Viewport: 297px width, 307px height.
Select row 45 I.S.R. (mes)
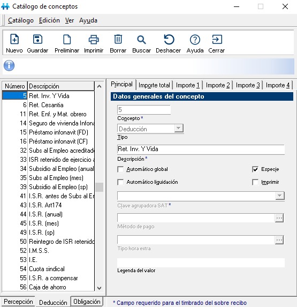click(x=48, y=223)
